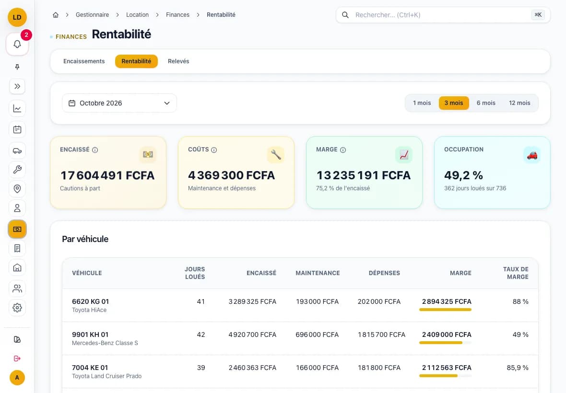Viewport: 566px width, 393px height.
Task: Show info tooltip next to Marge
Action: [343, 150]
